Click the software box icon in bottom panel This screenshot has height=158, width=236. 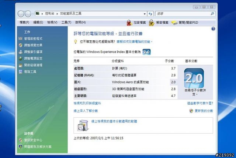tap(83, 125)
